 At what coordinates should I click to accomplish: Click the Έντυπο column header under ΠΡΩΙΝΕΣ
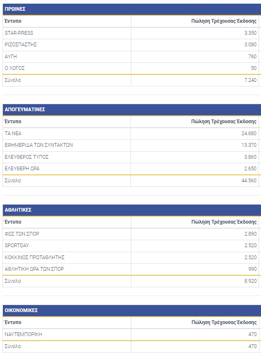13,21
